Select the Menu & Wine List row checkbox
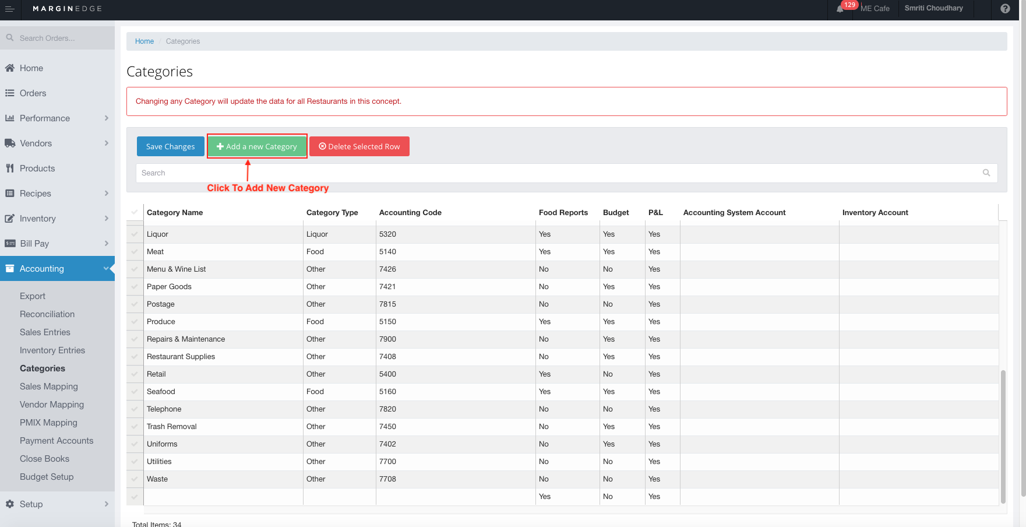This screenshot has width=1026, height=527. click(x=135, y=269)
